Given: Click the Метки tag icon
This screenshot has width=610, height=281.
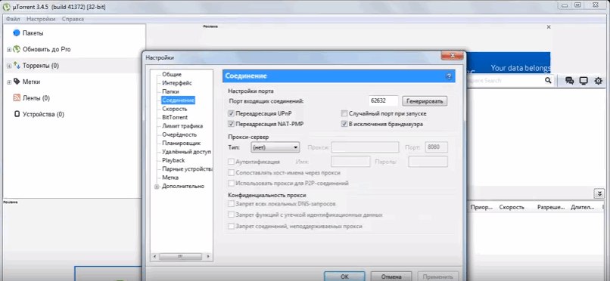Looking at the screenshot, I should click(17, 82).
